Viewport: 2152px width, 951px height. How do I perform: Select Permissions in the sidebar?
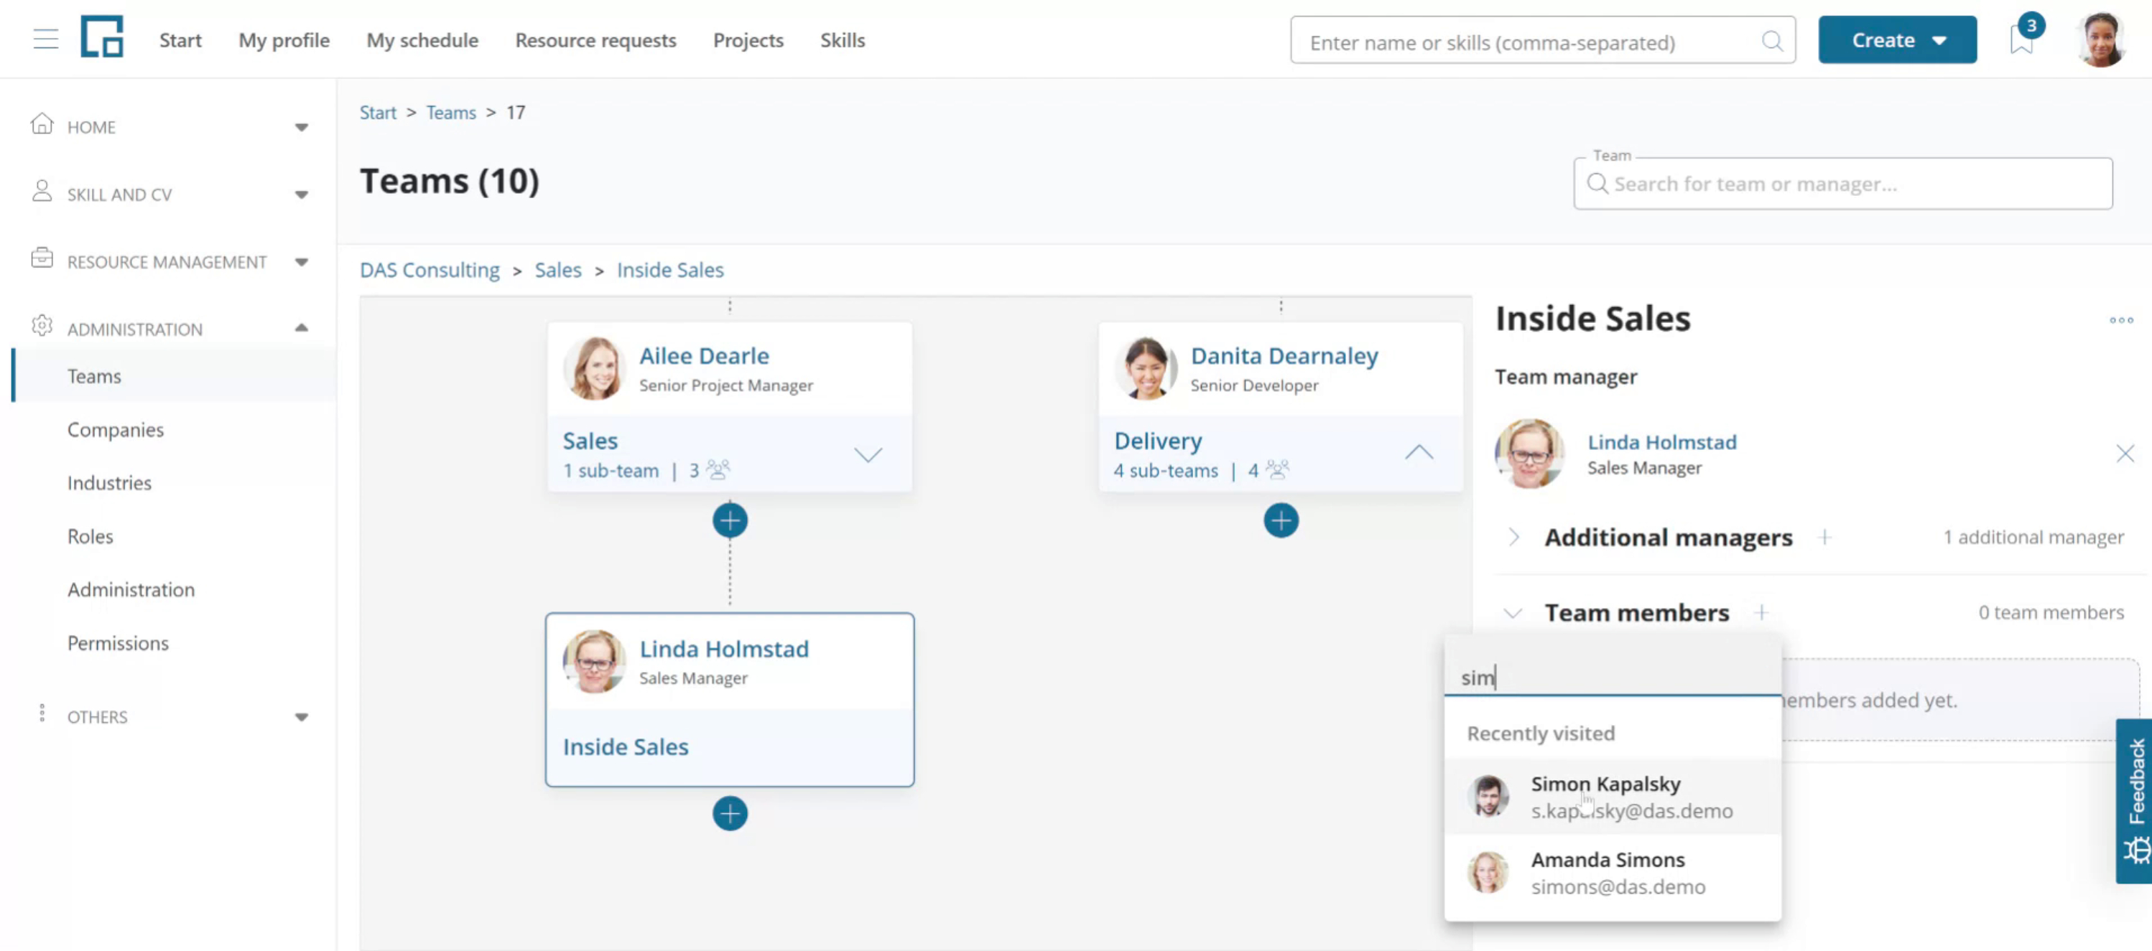(118, 643)
